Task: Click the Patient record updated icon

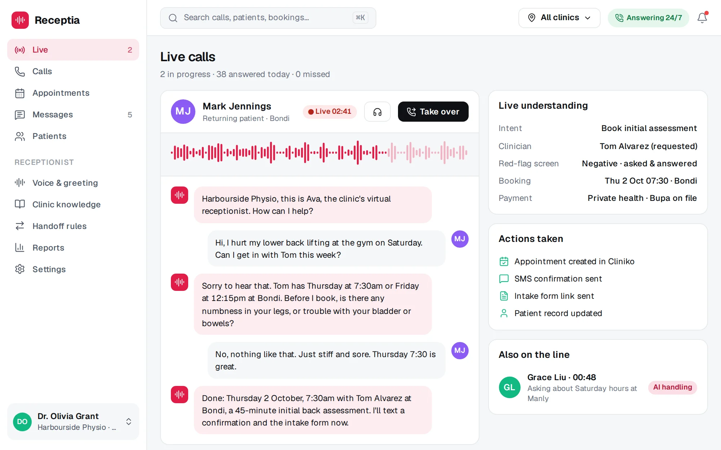Action: click(504, 313)
